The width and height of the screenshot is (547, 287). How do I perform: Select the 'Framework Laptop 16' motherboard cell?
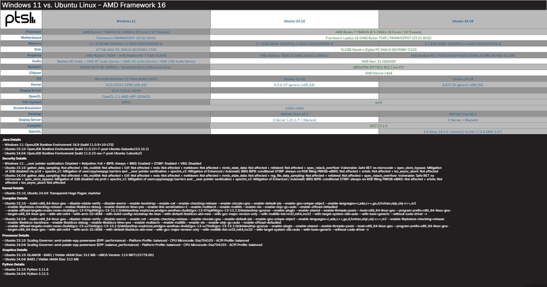coord(378,38)
